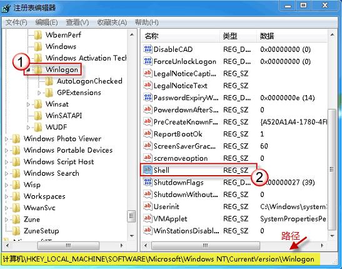Click the LegalNoticeText string icon
This screenshot has height=269, width=342.
coord(148,85)
